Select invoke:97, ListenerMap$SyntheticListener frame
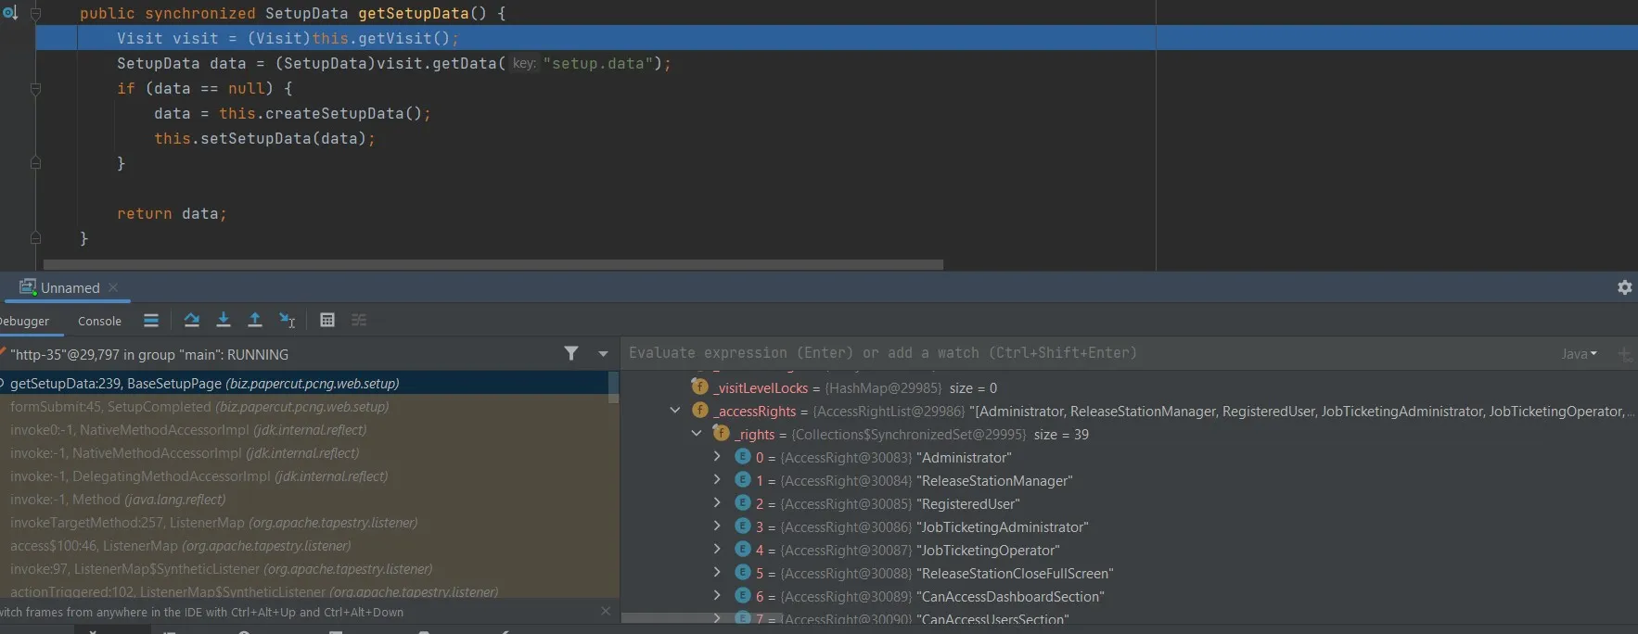 [304, 568]
